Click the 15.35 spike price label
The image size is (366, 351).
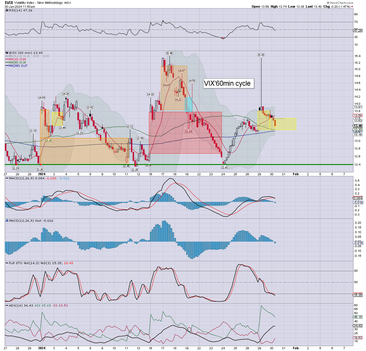point(261,55)
